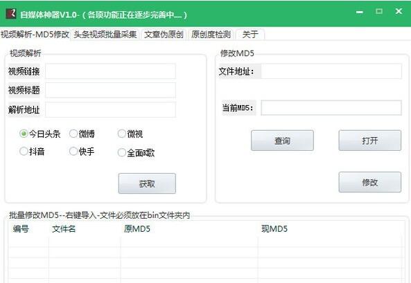Click the 获取 button
411x283 pixels.
pyautogui.click(x=147, y=183)
